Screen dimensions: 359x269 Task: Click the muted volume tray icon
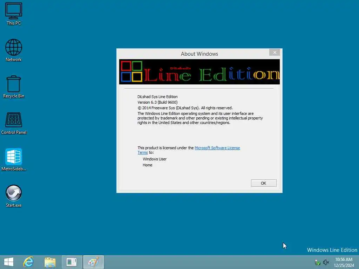tap(326, 262)
